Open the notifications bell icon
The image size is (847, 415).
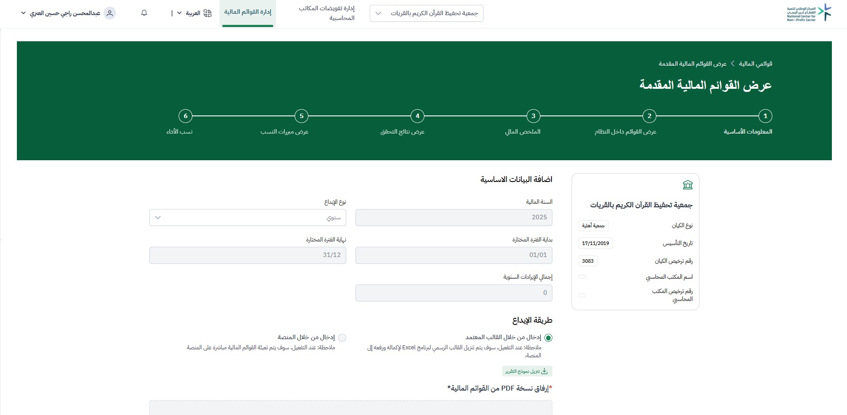[x=144, y=13]
